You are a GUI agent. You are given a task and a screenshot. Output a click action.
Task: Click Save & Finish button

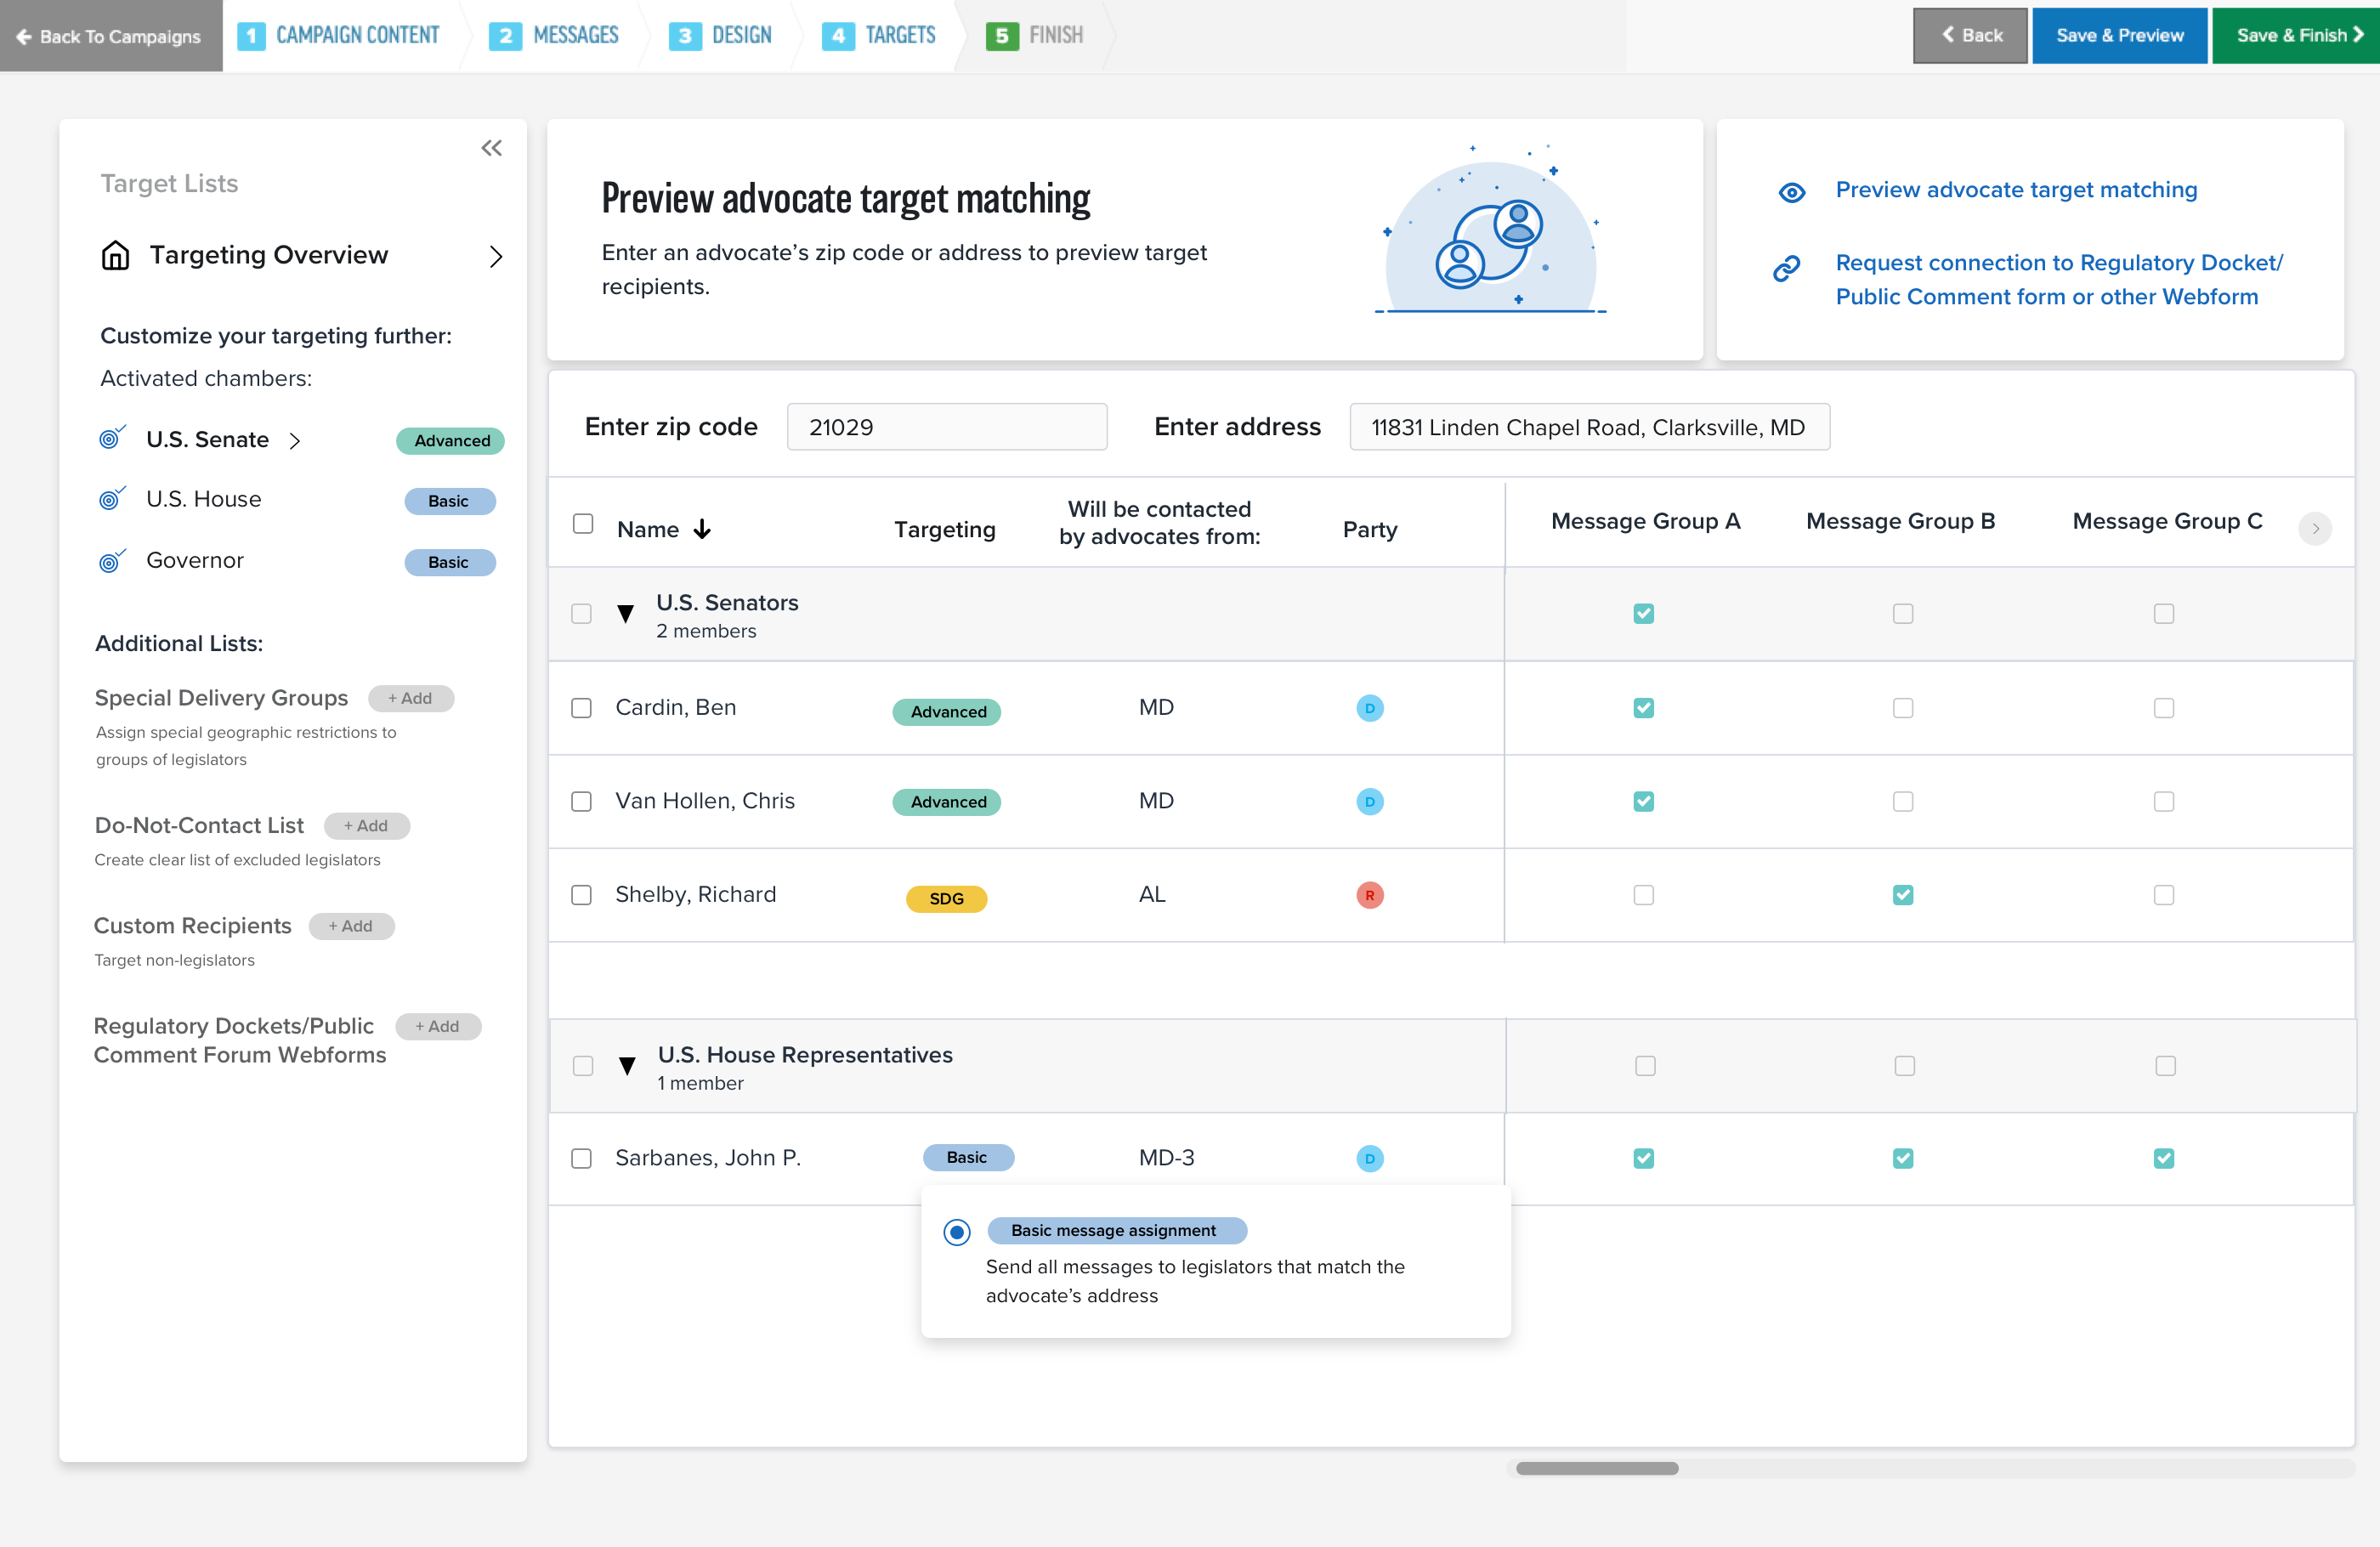pos(2297,36)
